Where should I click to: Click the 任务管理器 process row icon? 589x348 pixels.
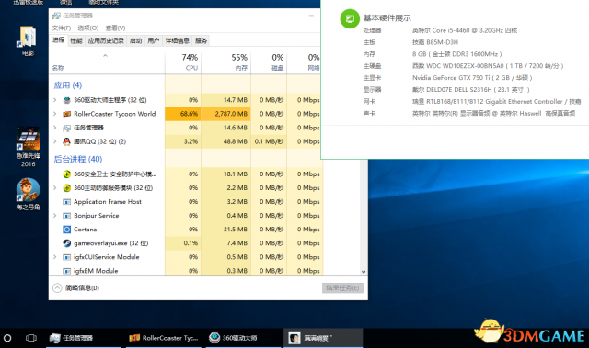[67, 128]
